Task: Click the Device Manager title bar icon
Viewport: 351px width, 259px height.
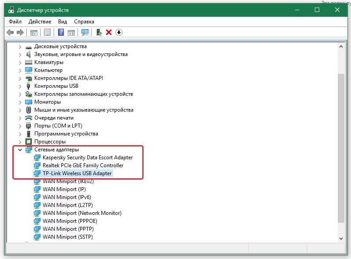Action: pos(11,10)
